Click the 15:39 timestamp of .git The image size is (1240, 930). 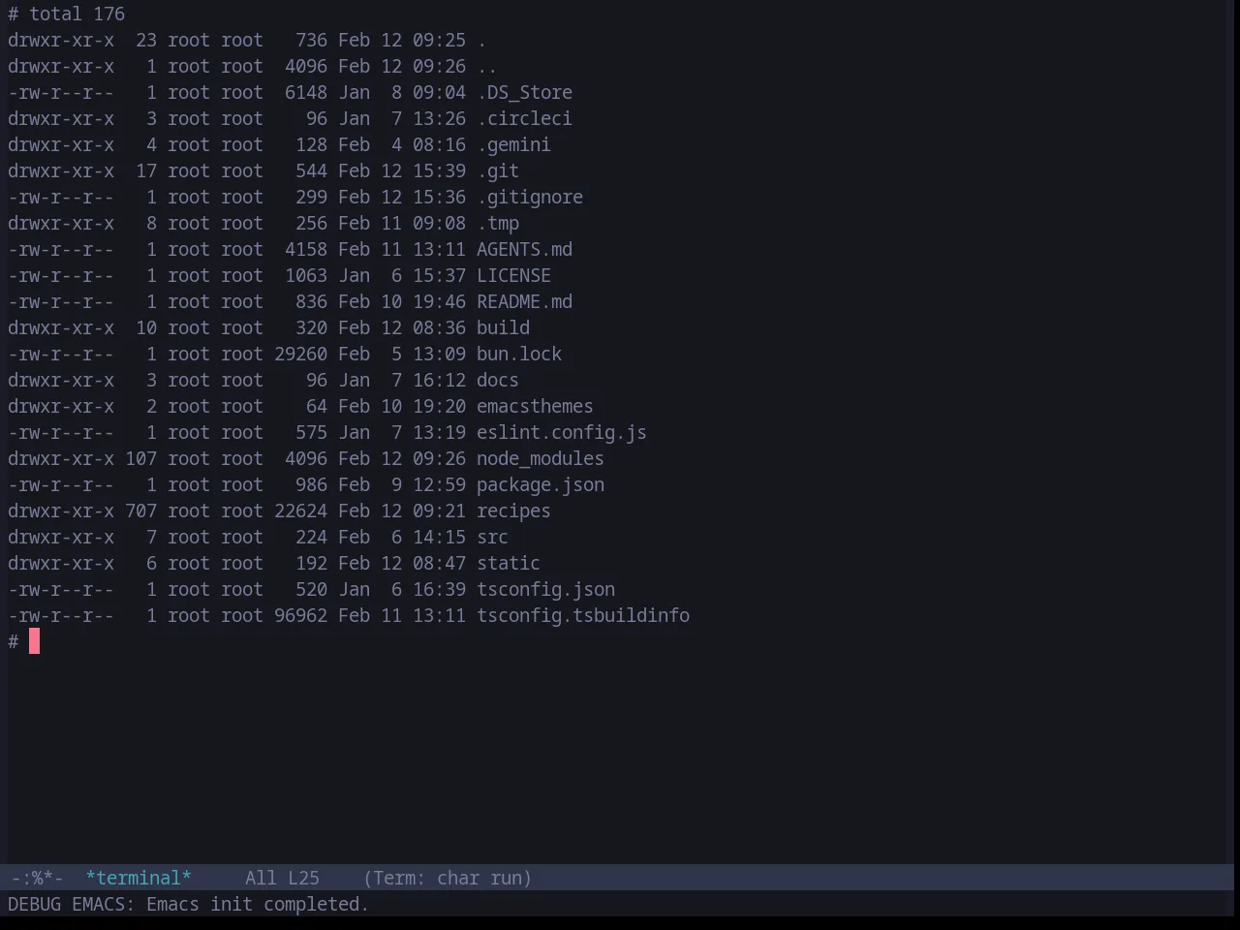click(x=439, y=170)
